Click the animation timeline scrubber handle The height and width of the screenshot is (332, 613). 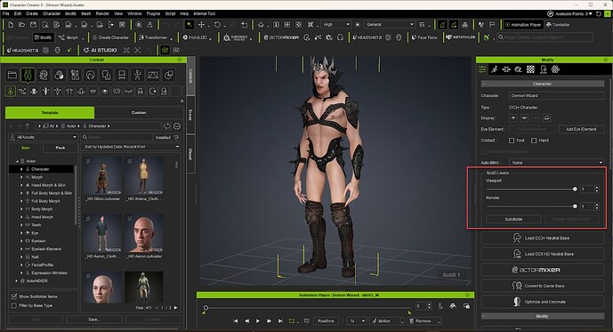tap(206, 308)
